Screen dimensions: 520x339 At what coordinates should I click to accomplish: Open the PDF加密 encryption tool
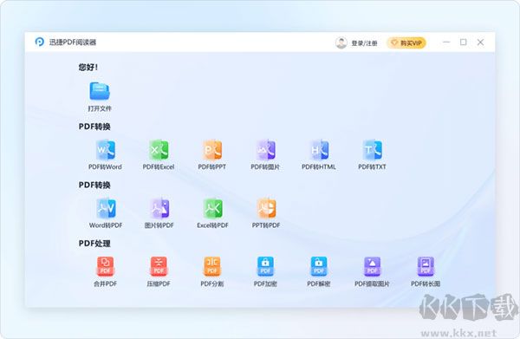pos(265,266)
